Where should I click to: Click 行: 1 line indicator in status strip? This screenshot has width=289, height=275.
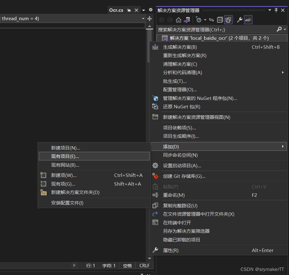point(90,266)
